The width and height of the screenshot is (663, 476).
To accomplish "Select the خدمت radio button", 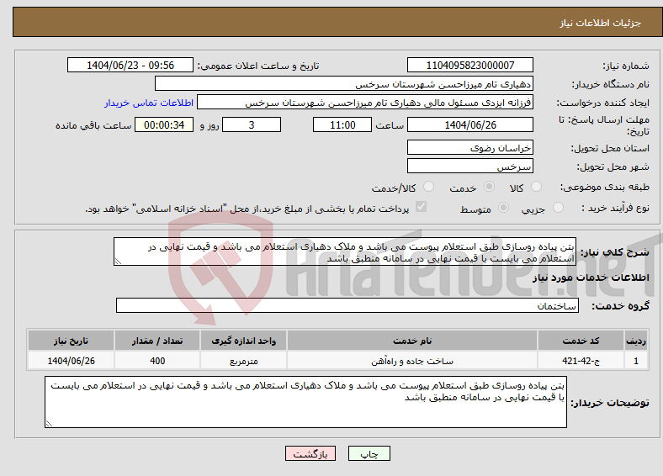I will [x=489, y=187].
